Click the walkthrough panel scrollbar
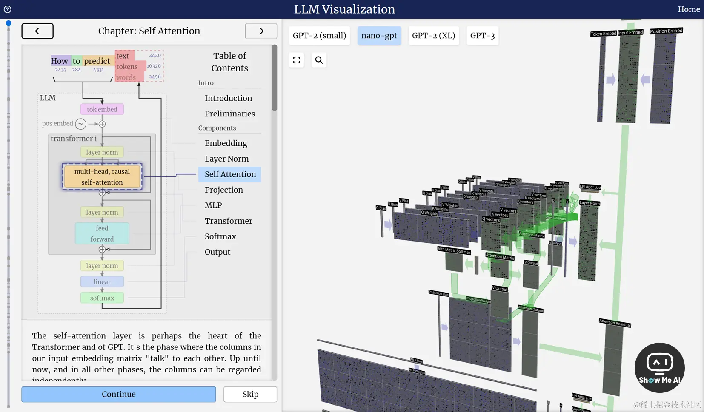The image size is (704, 412). tap(275, 78)
